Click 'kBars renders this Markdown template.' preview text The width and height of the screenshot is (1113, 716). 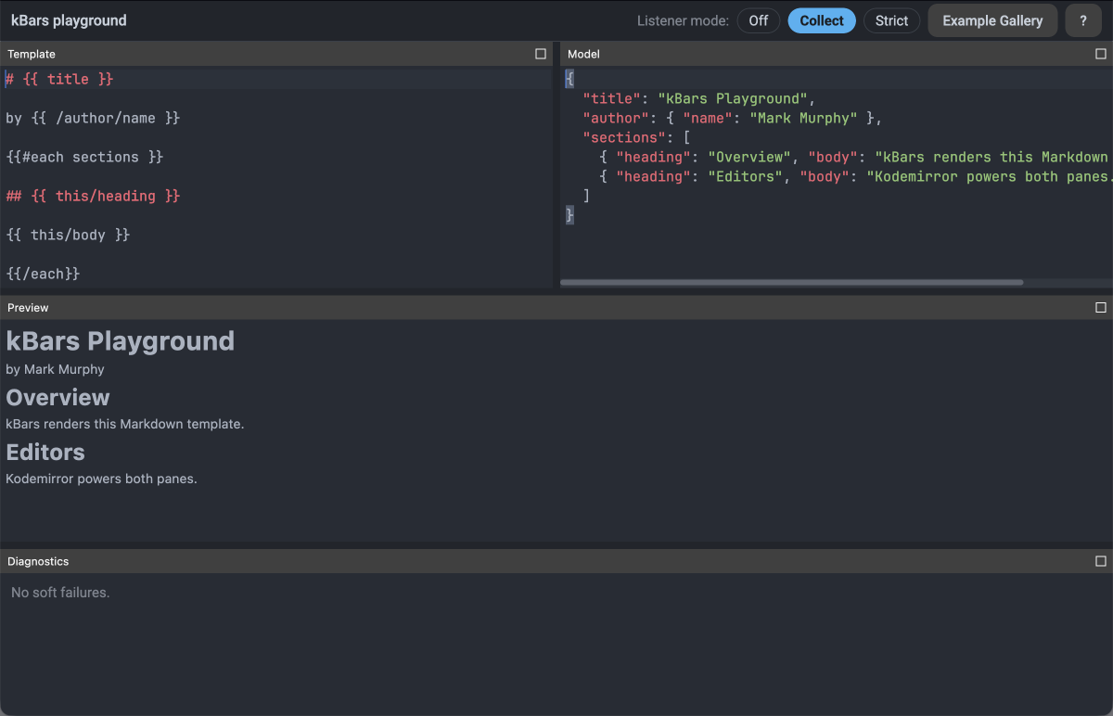125,424
